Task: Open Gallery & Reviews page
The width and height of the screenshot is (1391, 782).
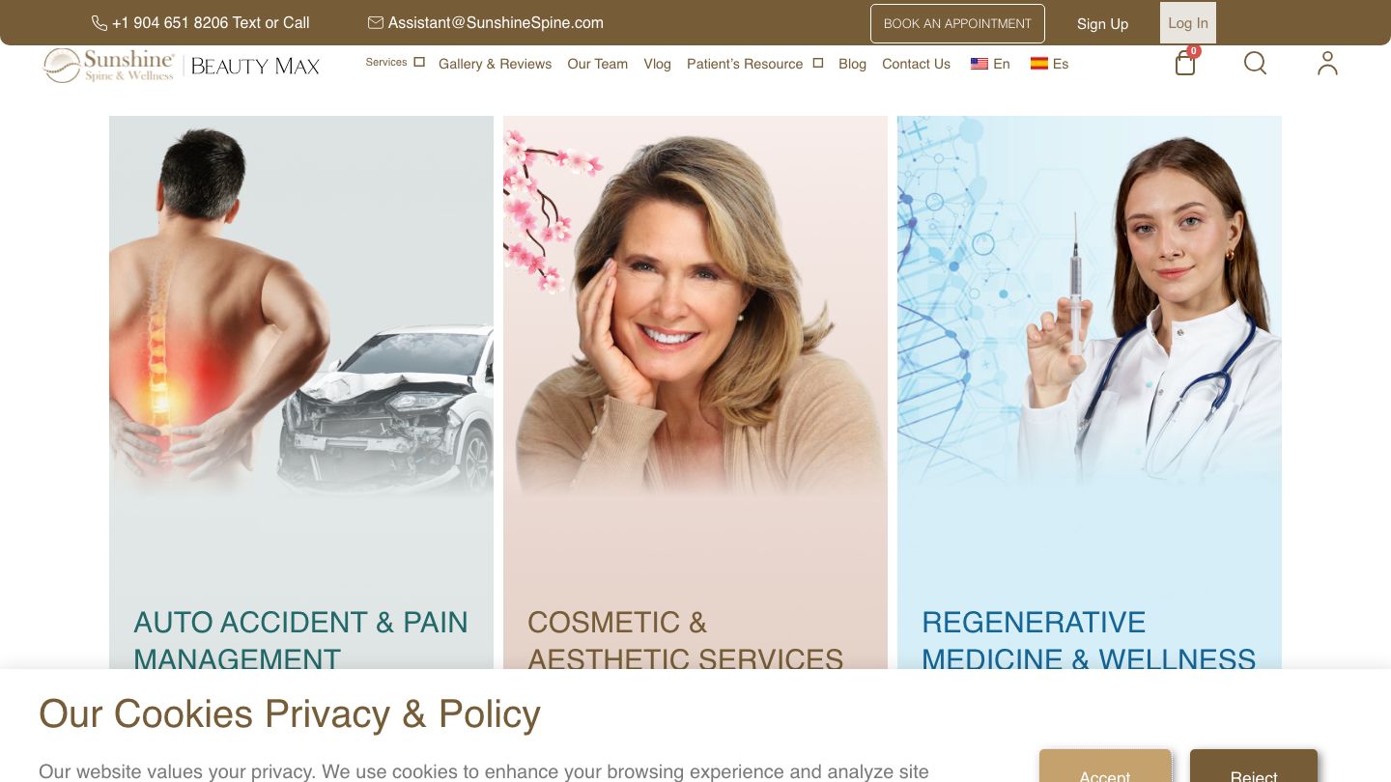Action: click(495, 64)
